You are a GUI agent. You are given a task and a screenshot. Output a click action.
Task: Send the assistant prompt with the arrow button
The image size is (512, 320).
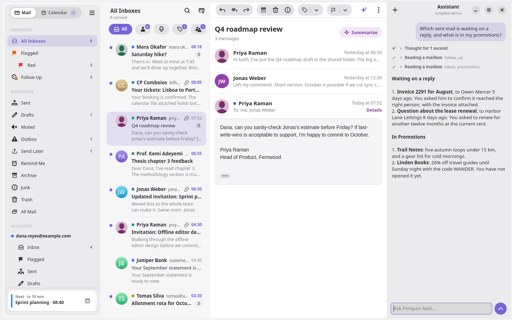[x=501, y=309]
